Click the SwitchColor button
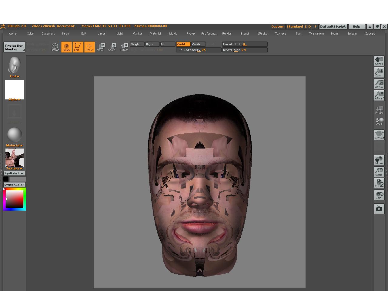 (x=14, y=185)
